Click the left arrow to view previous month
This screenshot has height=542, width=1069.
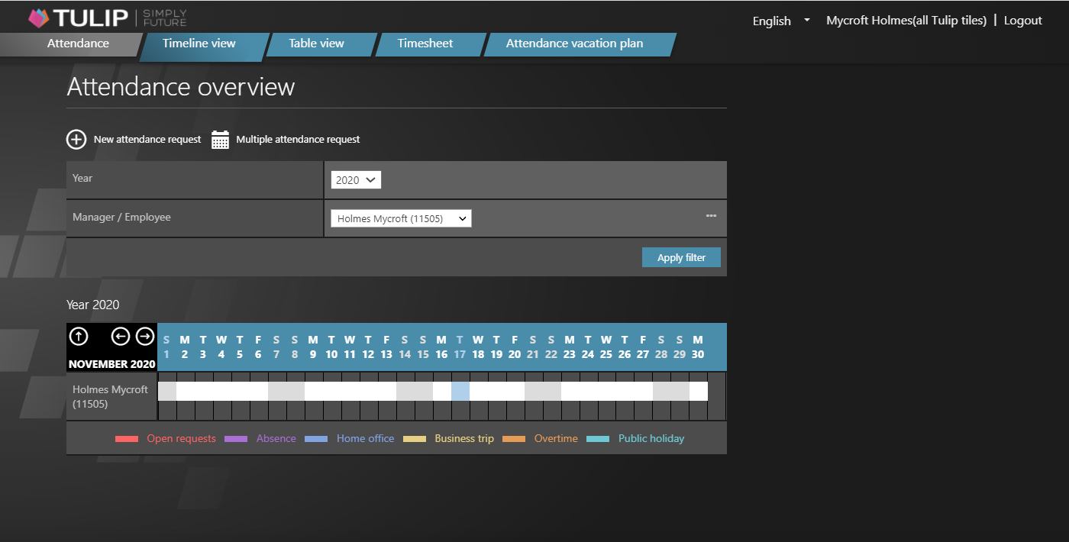click(122, 336)
